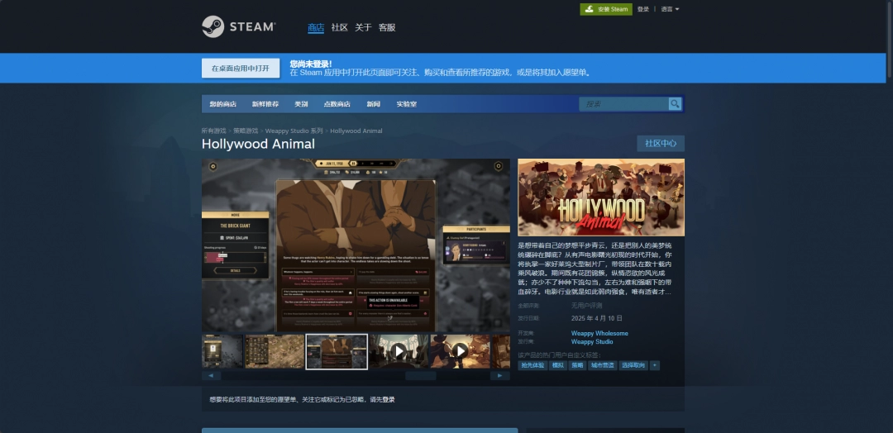Open the 语言 language dropdown
Image resolution: width=893 pixels, height=433 pixels.
670,9
